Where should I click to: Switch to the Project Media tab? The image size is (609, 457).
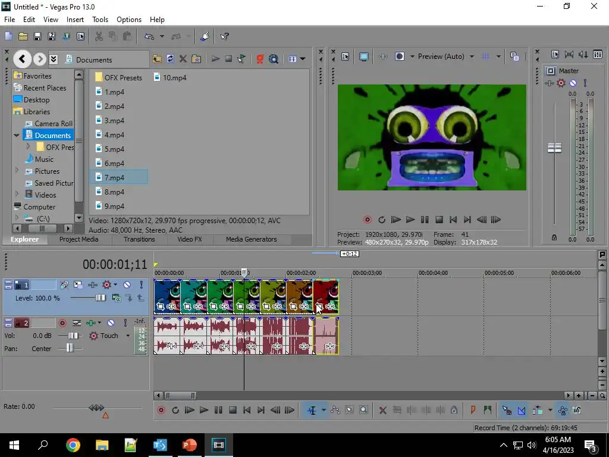79,239
